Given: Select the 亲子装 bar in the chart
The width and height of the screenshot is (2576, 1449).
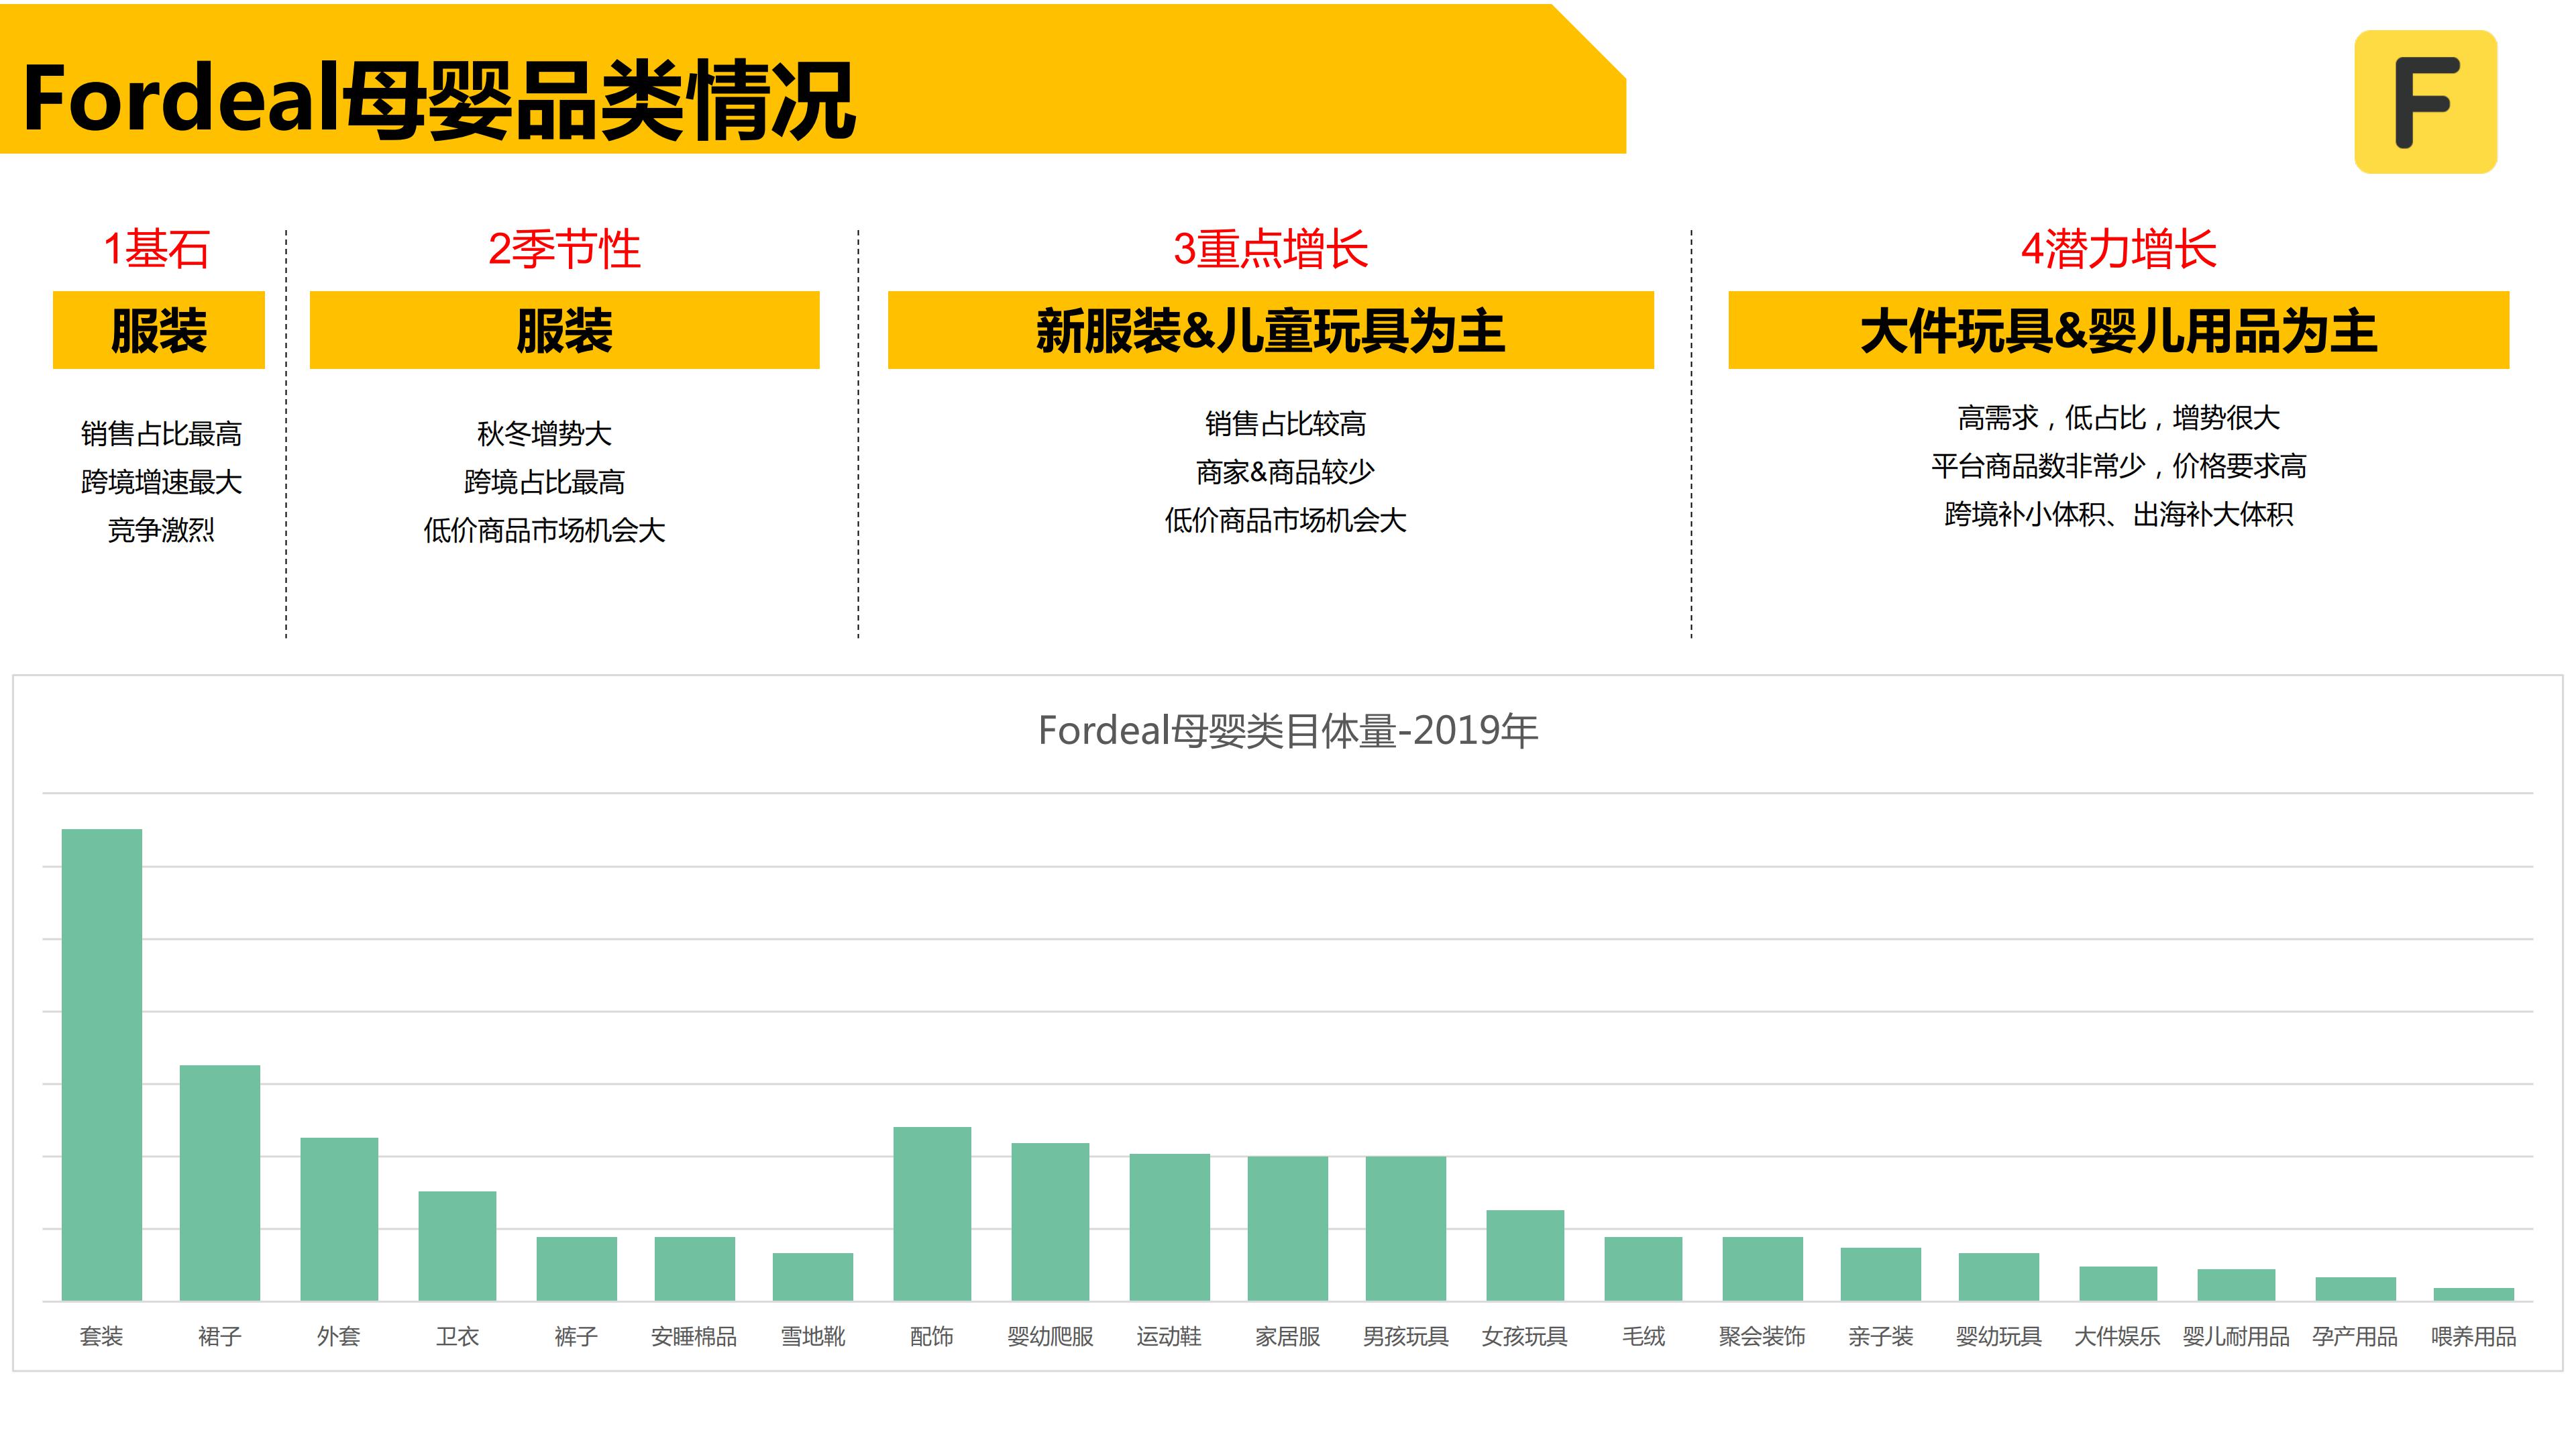Looking at the screenshot, I should tap(1880, 1274).
